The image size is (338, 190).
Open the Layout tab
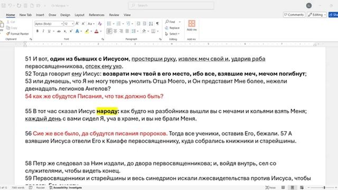click(x=79, y=15)
